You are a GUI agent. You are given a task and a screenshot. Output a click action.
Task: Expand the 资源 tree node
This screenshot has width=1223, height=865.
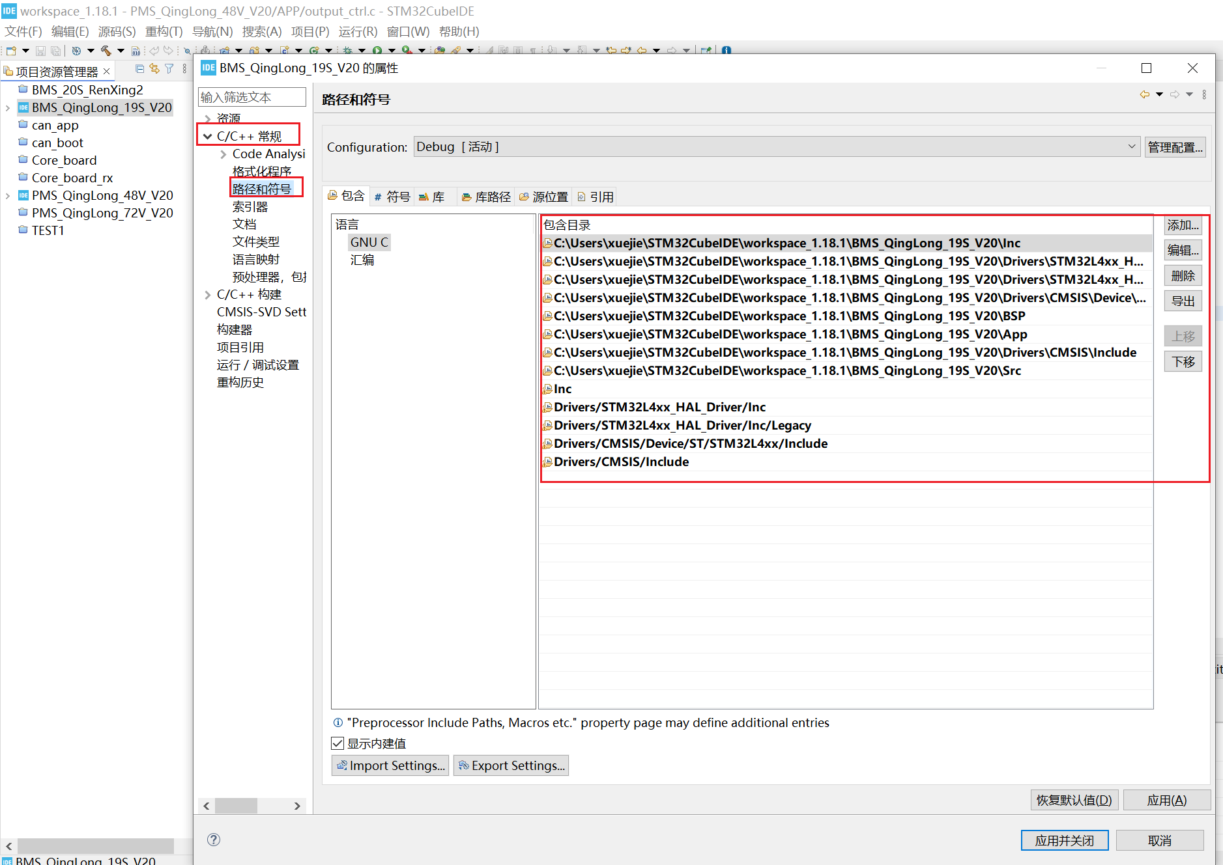pos(208,118)
